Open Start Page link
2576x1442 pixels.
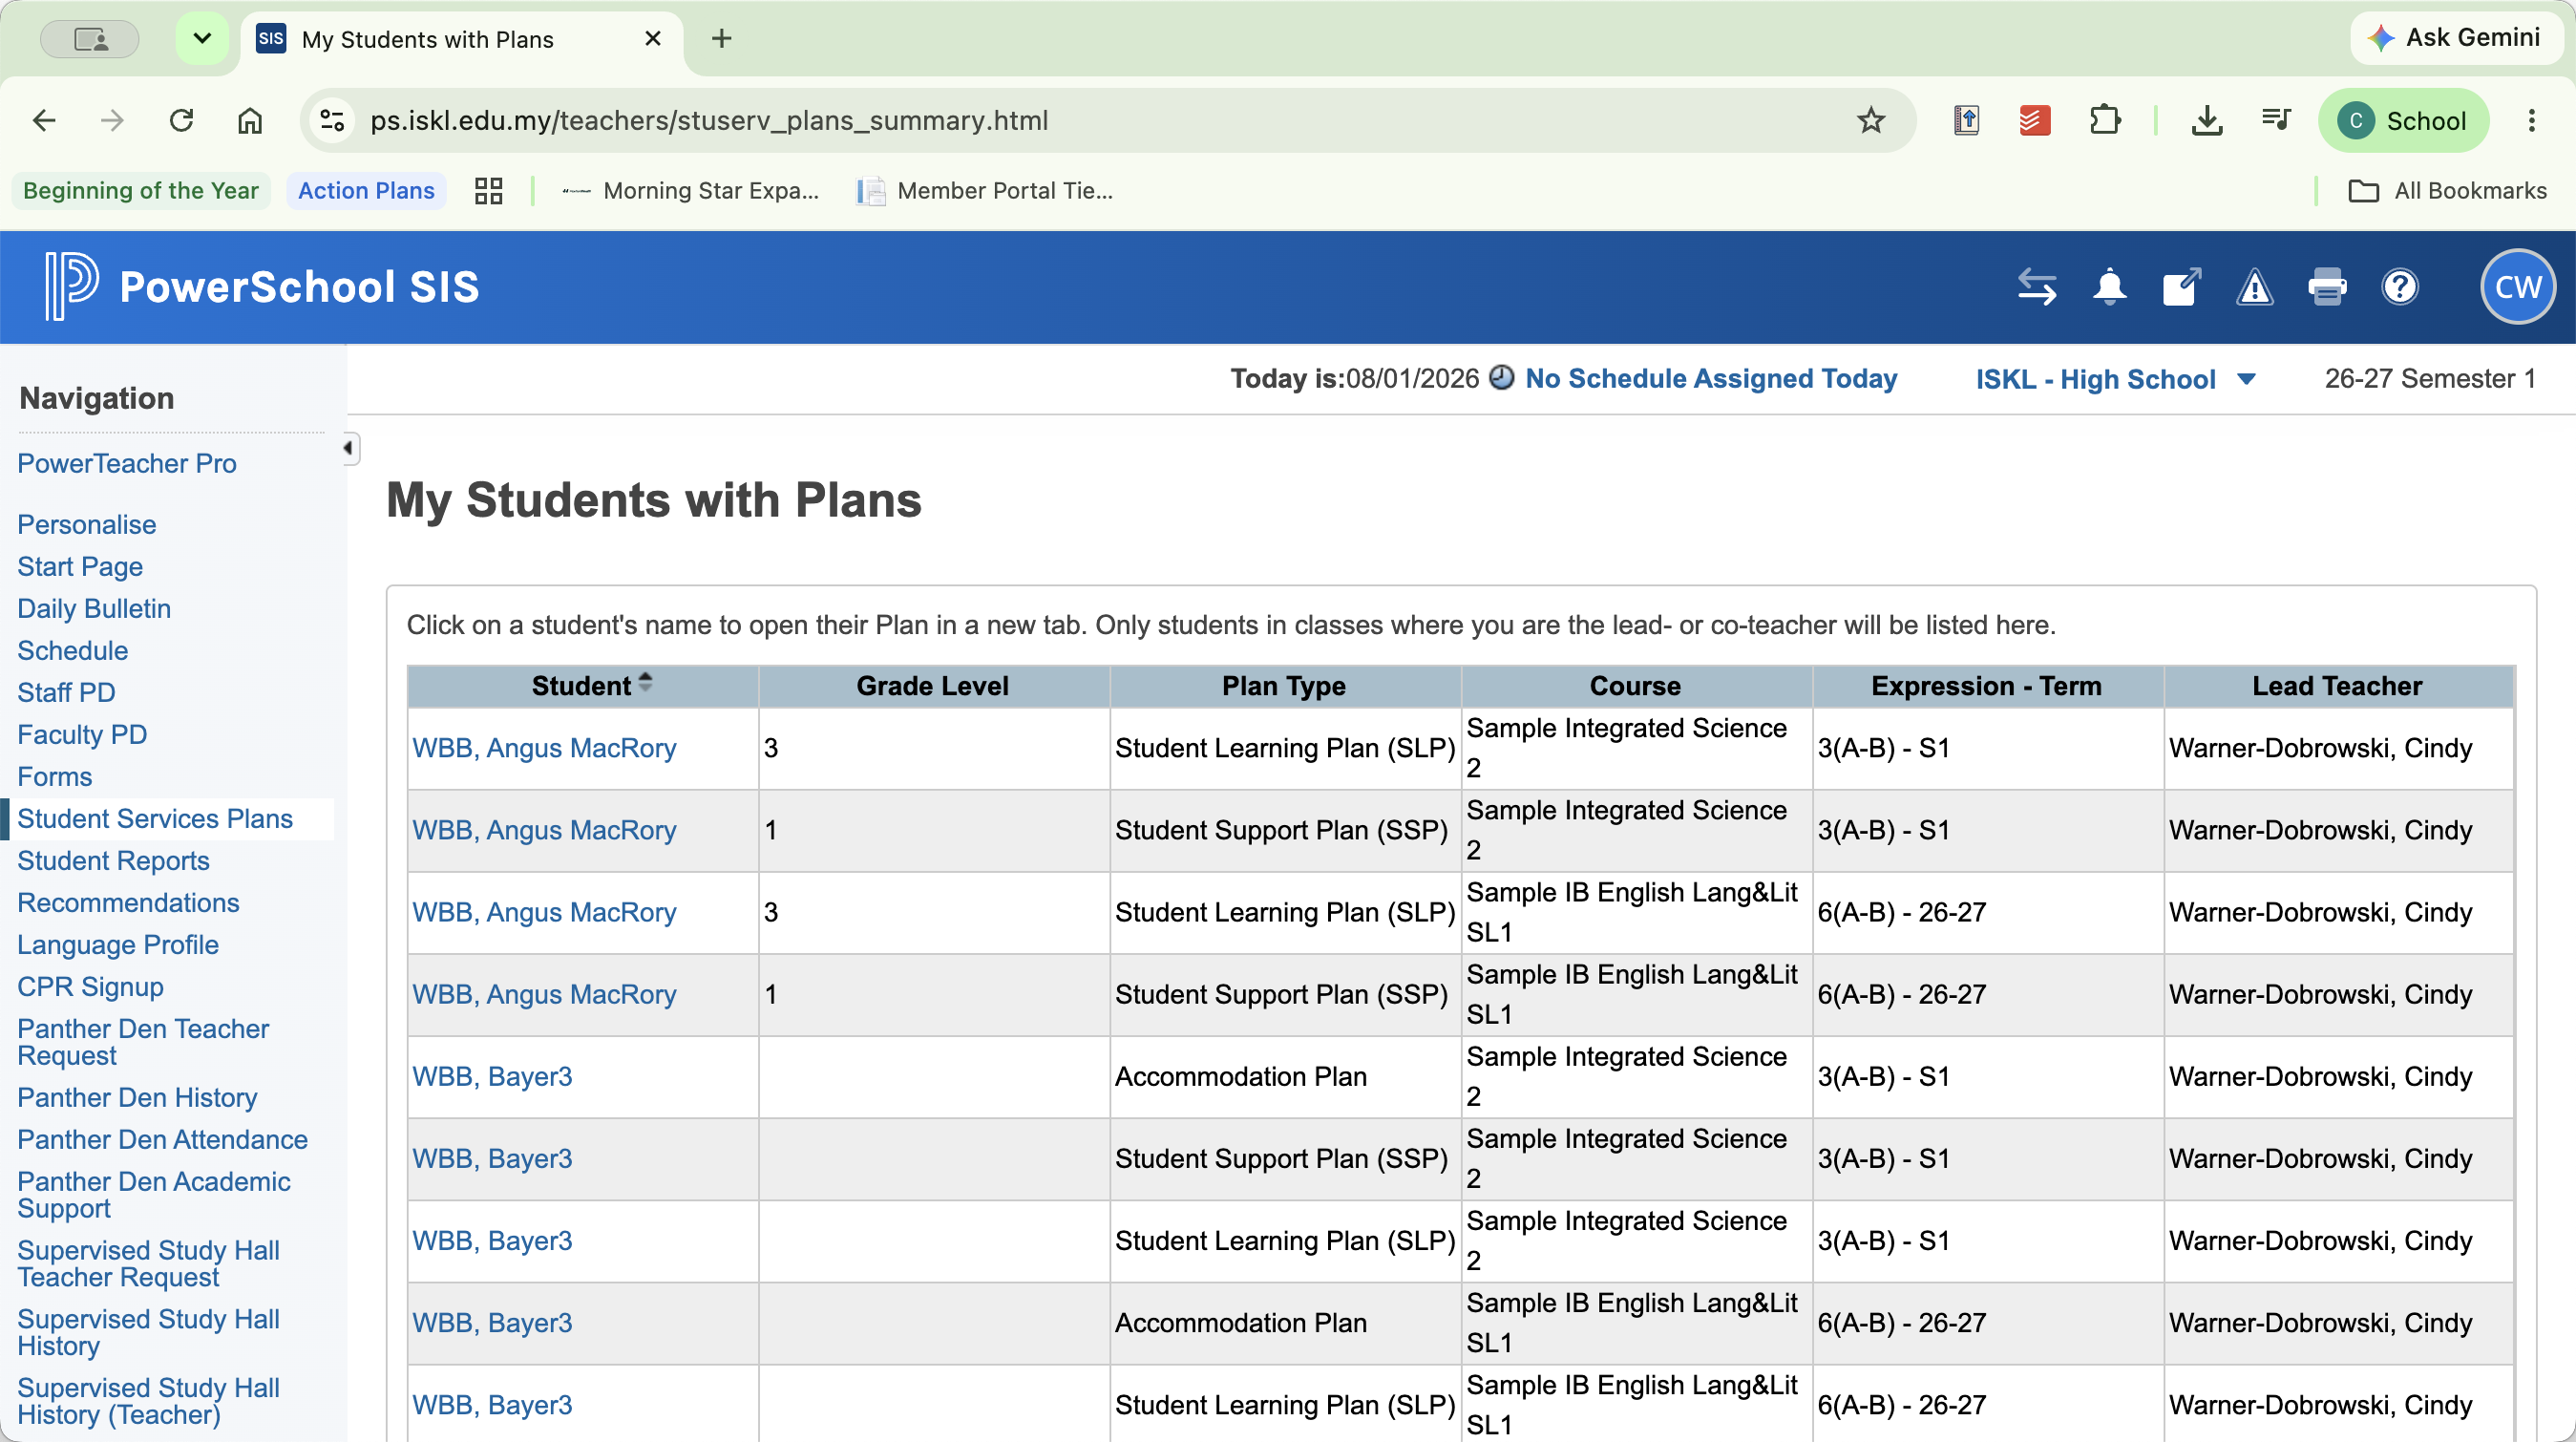(80, 566)
